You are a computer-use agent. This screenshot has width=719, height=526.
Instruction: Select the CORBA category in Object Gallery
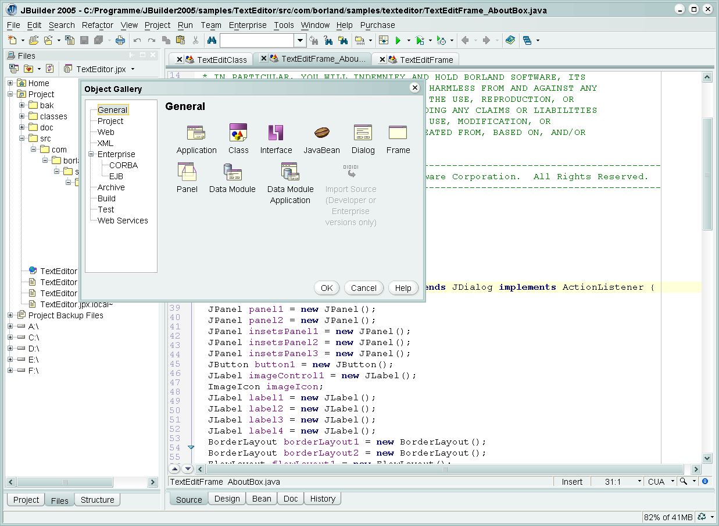pyautogui.click(x=123, y=165)
